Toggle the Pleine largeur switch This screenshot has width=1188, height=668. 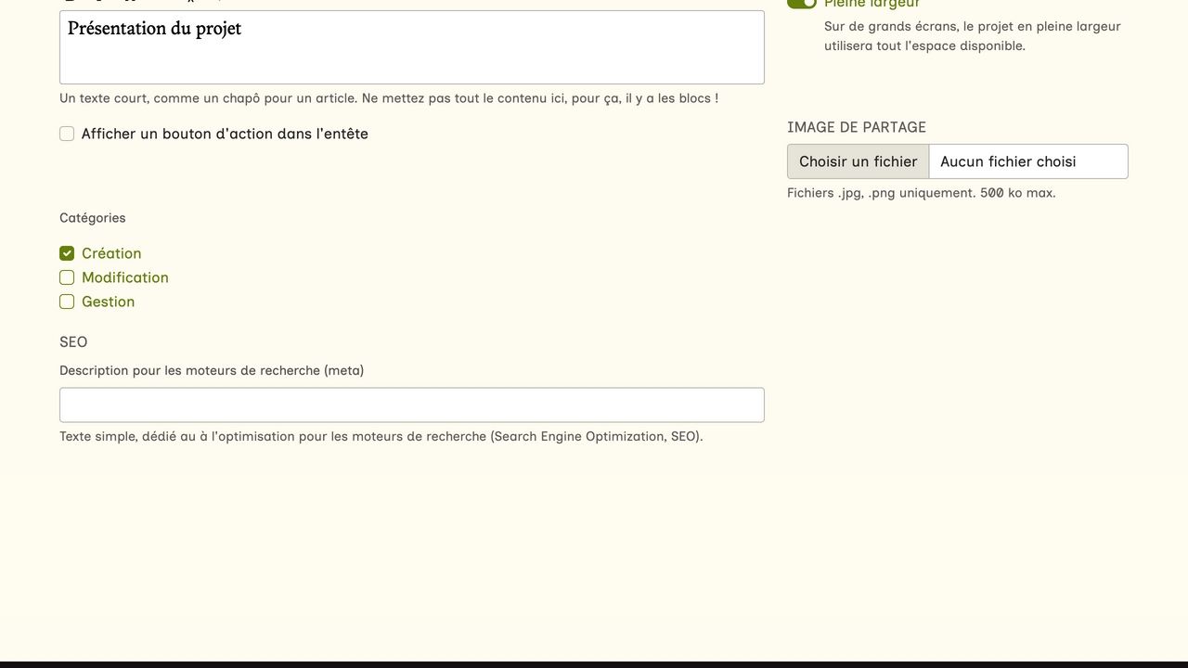pos(802,3)
